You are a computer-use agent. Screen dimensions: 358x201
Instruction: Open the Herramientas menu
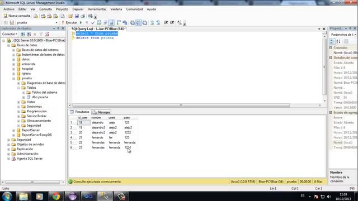coord(97,9)
